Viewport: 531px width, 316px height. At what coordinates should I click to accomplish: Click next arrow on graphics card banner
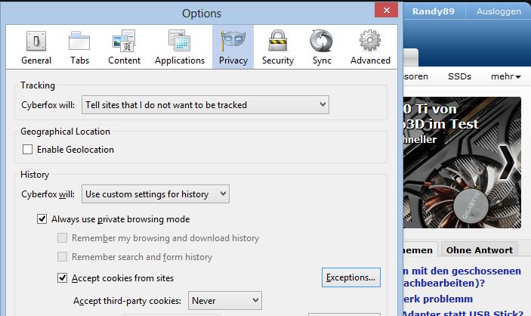507,163
